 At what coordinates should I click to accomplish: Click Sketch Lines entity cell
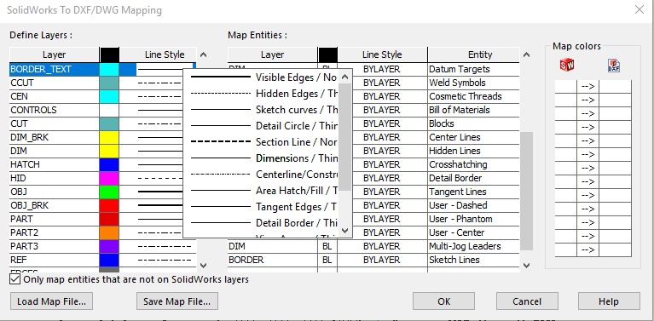473,260
